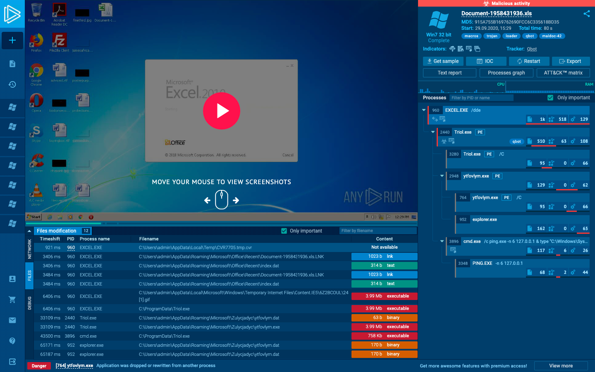Open the IOC report

pos(486,61)
